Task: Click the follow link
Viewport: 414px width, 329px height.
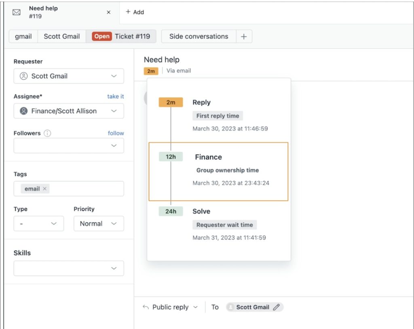Action: [116, 133]
